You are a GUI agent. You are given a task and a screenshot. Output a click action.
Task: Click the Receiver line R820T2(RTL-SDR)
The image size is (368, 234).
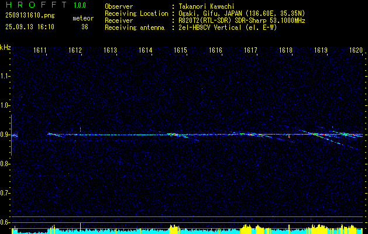click(205, 20)
